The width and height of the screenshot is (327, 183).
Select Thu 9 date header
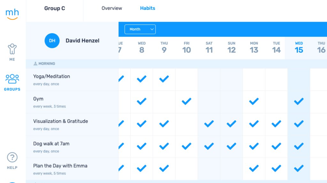point(164,48)
